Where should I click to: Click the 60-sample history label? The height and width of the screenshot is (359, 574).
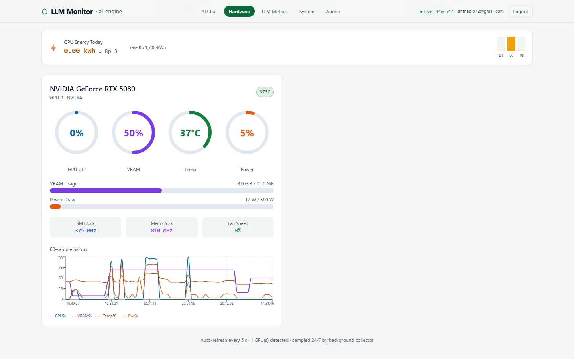[x=69, y=249]
